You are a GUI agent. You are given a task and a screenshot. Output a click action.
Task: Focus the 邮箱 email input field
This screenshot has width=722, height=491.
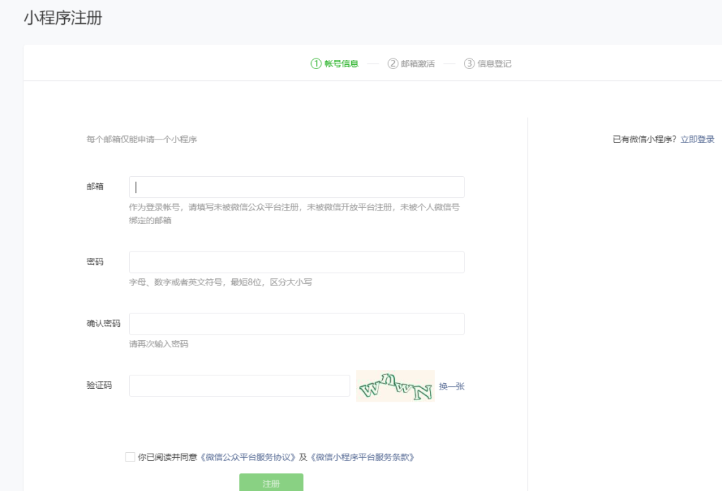pos(296,187)
